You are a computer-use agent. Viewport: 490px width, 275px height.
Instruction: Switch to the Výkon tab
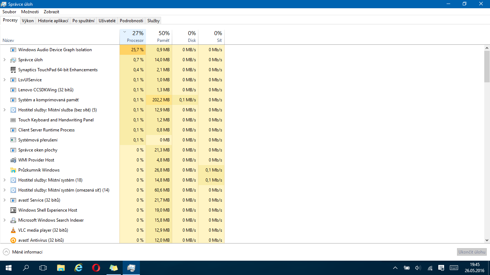(28, 21)
